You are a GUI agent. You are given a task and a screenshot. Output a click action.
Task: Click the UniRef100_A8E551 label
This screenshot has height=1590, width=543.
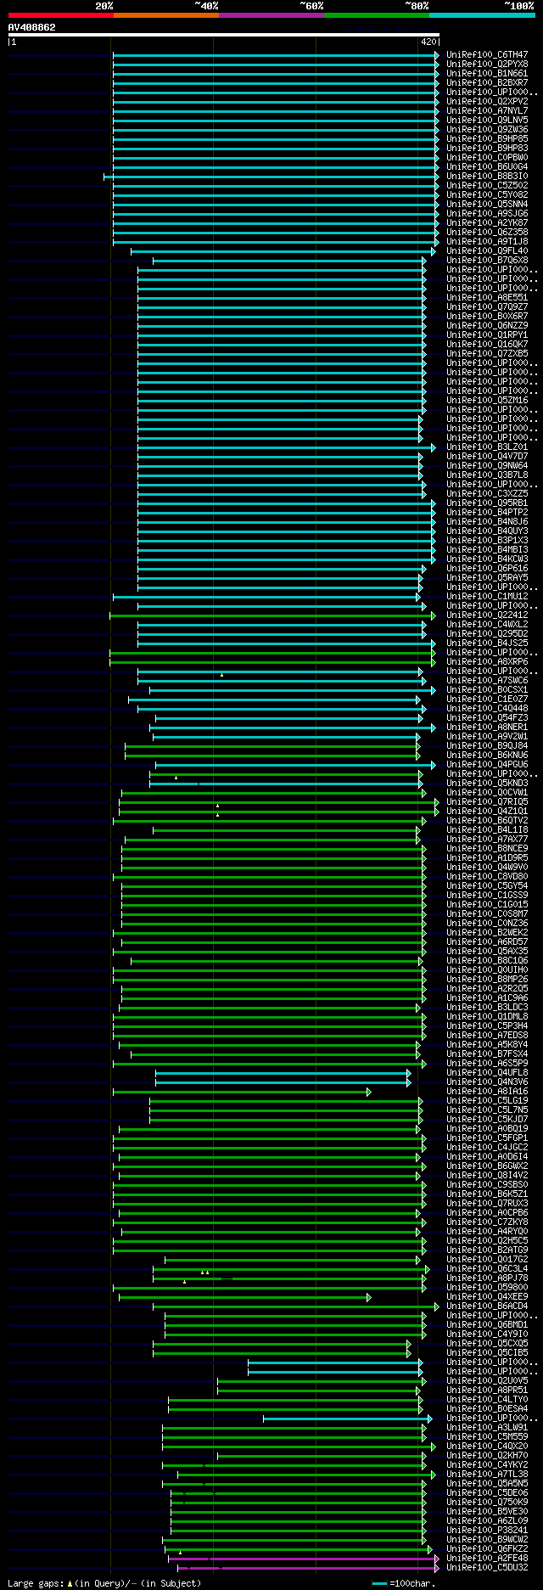[487, 298]
